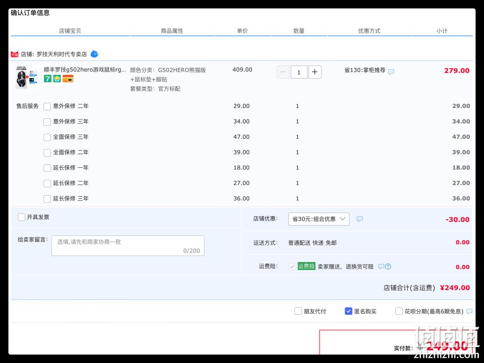Viewport: 484px width, 363px height.
Task: Click the 数量 column header
Action: [x=299, y=31]
